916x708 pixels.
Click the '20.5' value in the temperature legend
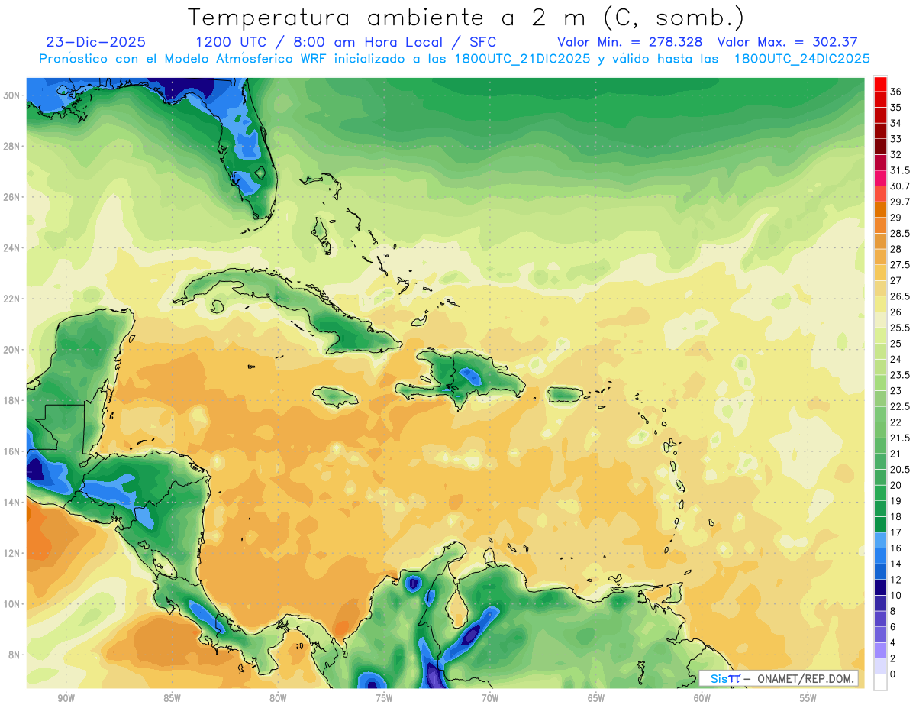[x=900, y=469]
